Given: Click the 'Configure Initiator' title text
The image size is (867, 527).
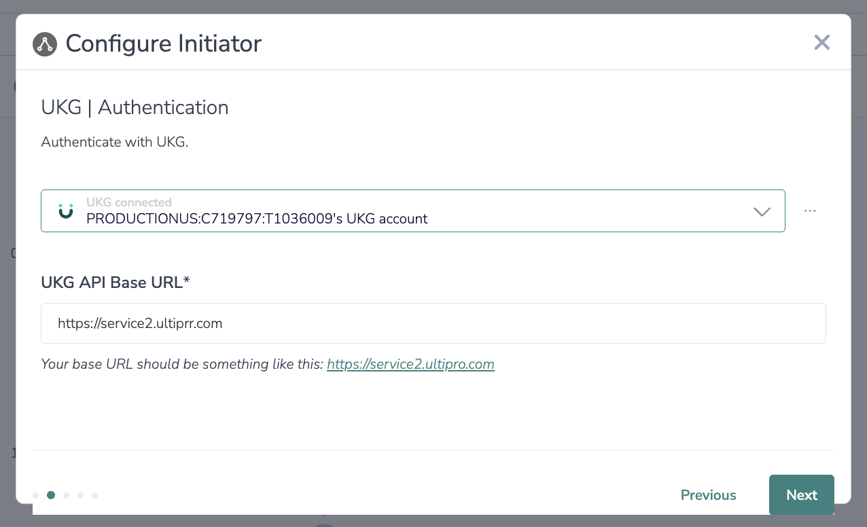Looking at the screenshot, I should [164, 44].
